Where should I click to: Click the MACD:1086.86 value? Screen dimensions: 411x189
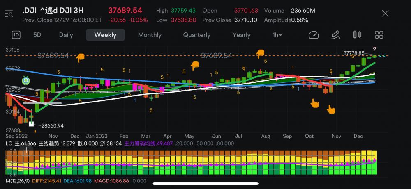[111, 181]
